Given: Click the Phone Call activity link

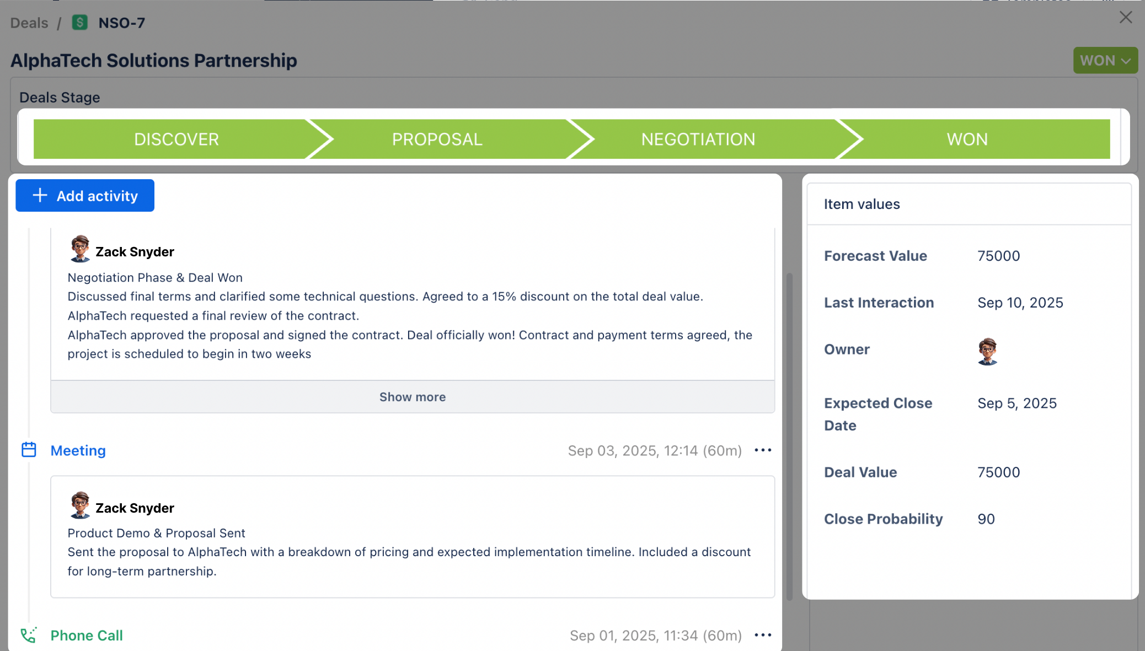Looking at the screenshot, I should coord(86,635).
